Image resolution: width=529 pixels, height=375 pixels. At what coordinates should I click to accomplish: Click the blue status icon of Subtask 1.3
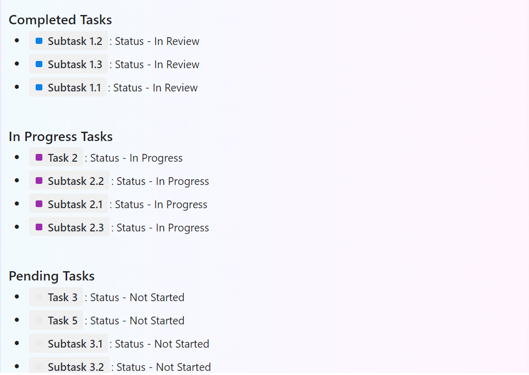(39, 64)
